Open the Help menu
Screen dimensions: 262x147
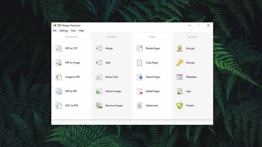pos(82,30)
